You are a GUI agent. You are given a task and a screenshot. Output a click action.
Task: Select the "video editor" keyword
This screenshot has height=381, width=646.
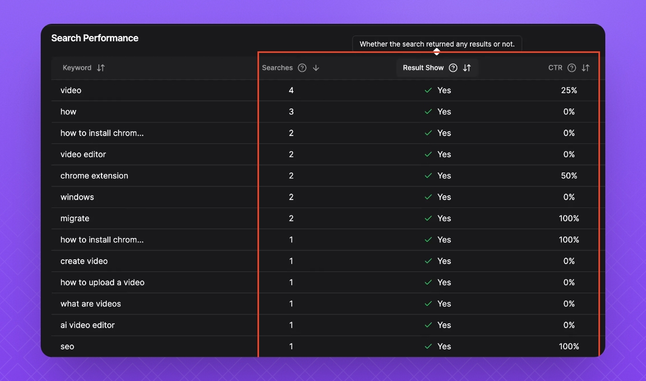(x=83, y=155)
